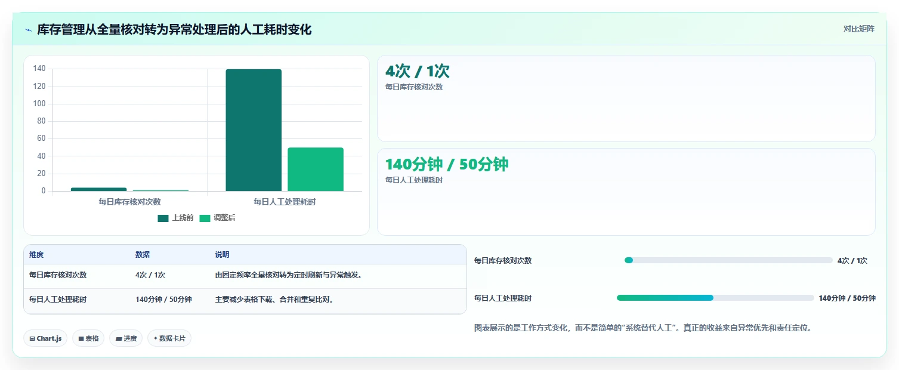Viewport: 899px width, 370px height.
Task: Click the short dark 上线前 bar for 每日库存核对次数
Action: (x=98, y=189)
